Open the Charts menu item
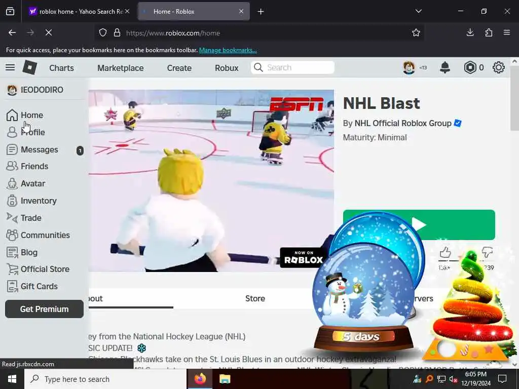 click(61, 68)
